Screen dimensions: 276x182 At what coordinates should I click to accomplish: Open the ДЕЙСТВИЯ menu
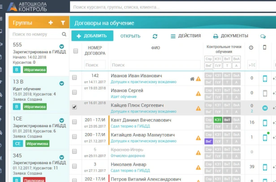[185, 36]
